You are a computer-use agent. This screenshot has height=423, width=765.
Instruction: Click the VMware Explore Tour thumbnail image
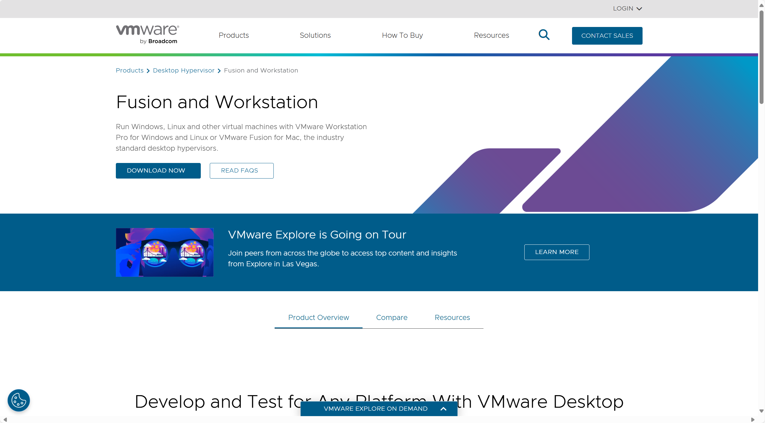pos(164,252)
